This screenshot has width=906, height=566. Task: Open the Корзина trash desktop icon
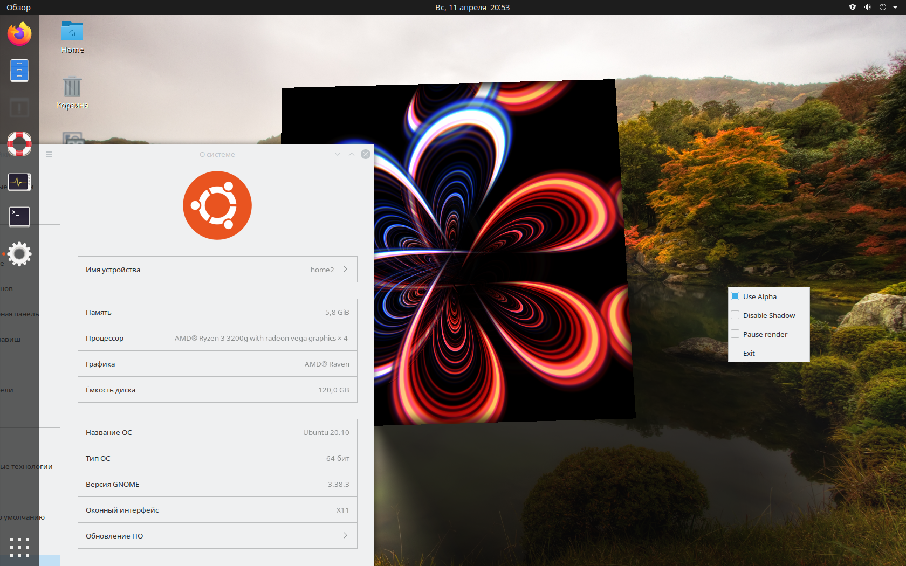click(72, 93)
